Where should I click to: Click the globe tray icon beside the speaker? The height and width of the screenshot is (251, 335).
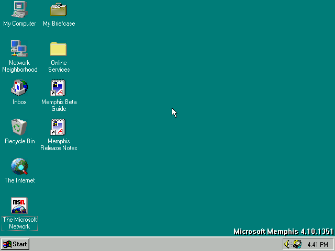point(297,244)
